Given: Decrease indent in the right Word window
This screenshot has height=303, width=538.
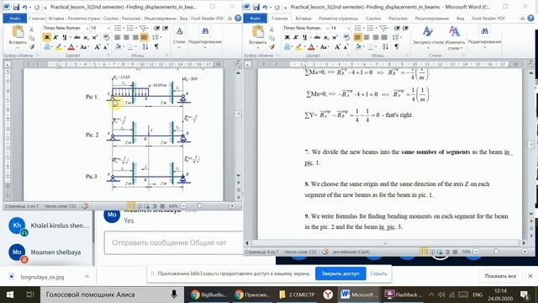Looking at the screenshot, I should (x=397, y=28).
